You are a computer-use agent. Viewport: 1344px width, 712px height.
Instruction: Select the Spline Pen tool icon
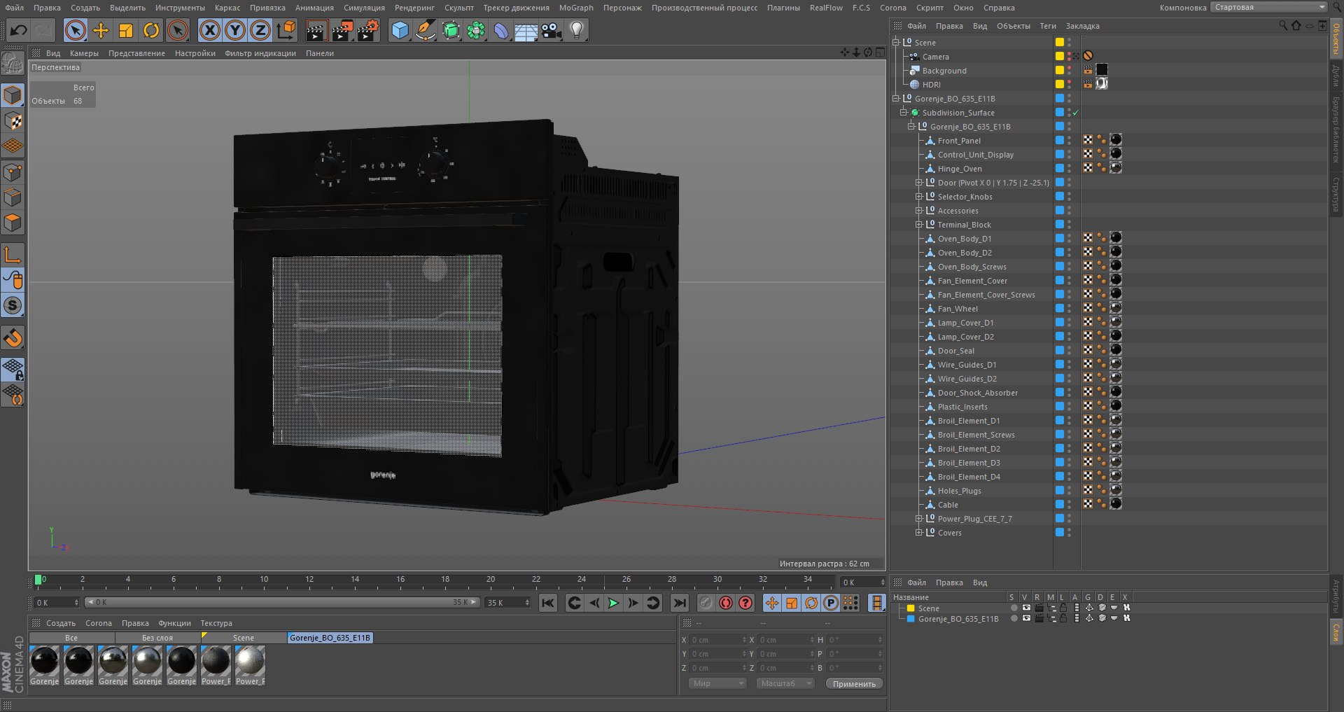point(425,30)
